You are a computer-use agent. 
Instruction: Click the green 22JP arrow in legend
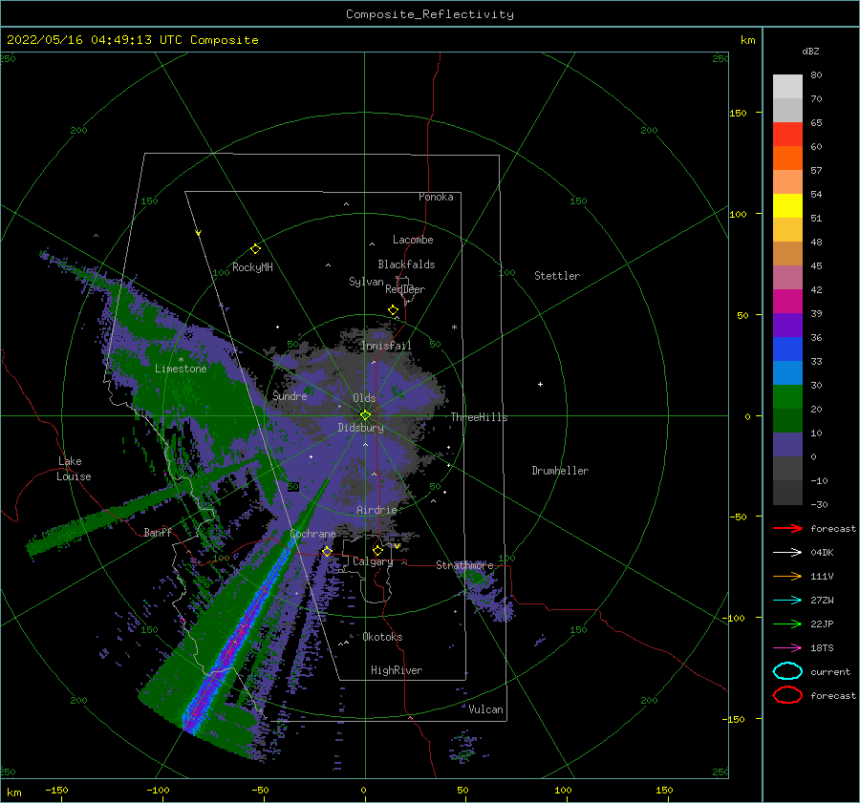787,623
